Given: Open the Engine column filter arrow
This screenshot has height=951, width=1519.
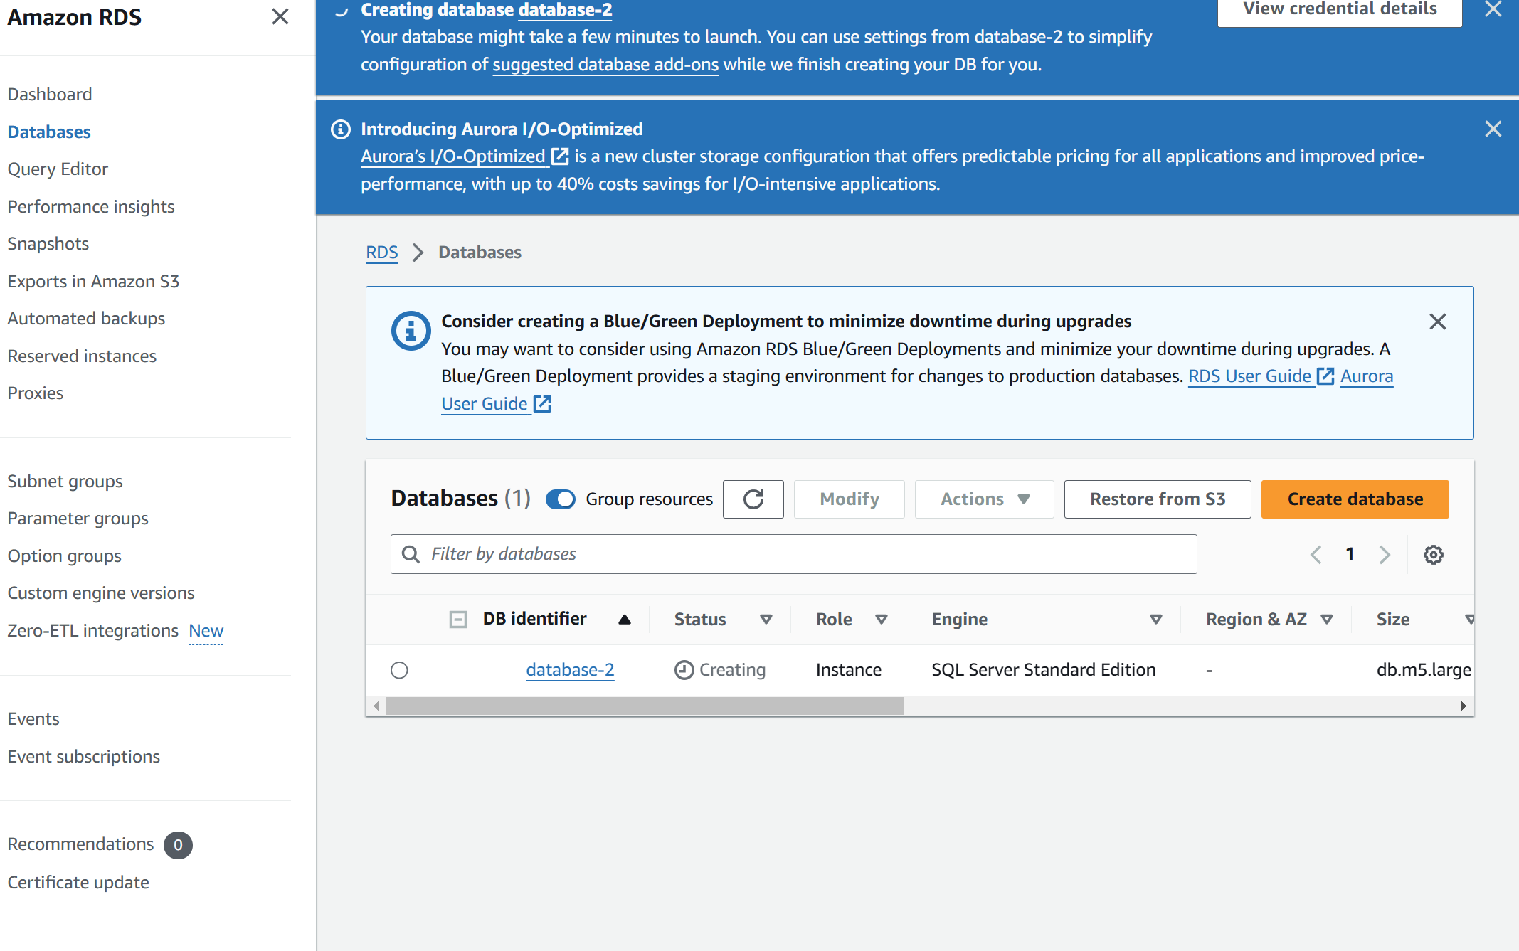Looking at the screenshot, I should tap(1156, 620).
